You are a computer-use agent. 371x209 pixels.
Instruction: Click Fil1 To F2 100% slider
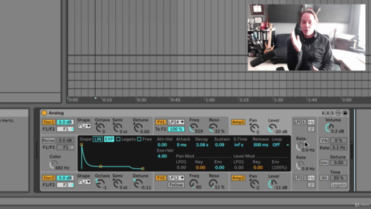point(176,129)
